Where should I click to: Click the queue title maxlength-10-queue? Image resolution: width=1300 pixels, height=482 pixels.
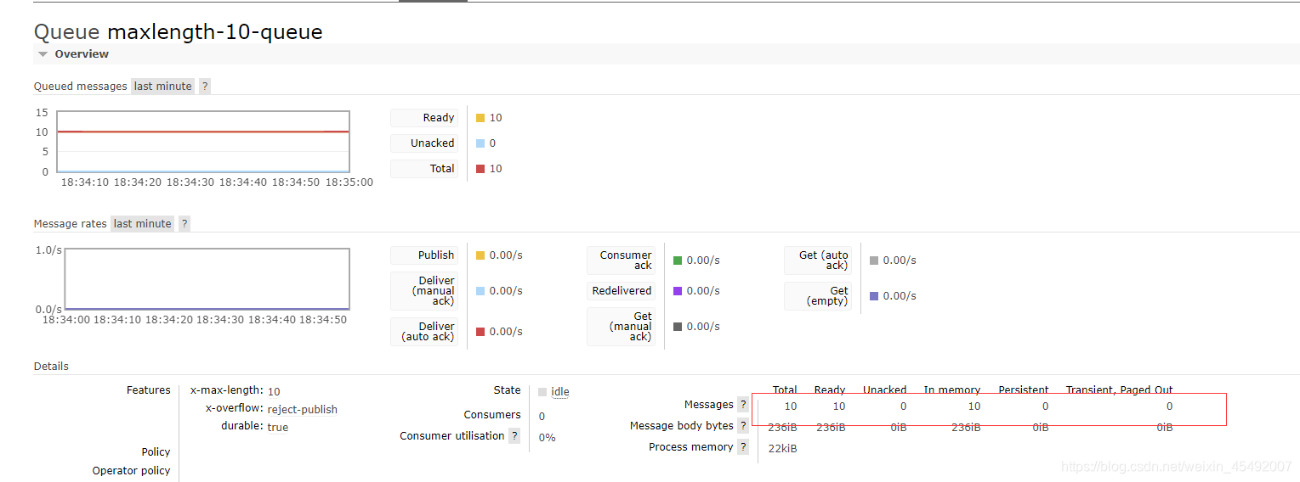[214, 32]
